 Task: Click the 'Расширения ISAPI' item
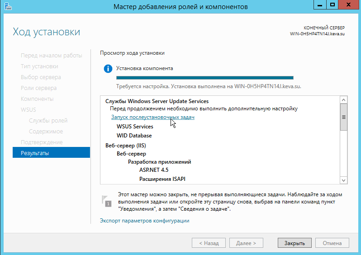click(x=162, y=179)
